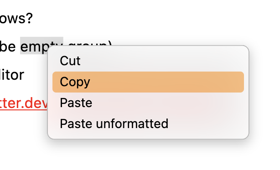Click the question mark after "ows"
Image resolution: width=280 pixels, height=170 pixels.
pyautogui.click(x=30, y=18)
